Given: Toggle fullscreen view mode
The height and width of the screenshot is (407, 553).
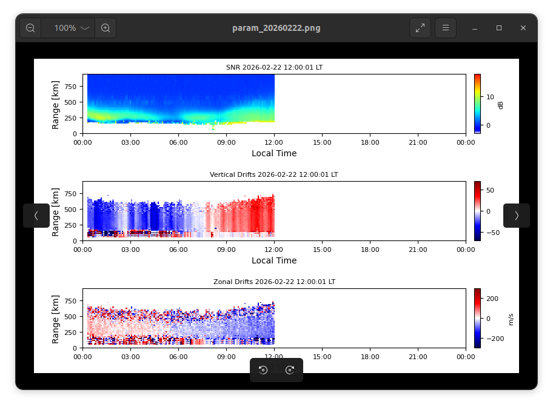Looking at the screenshot, I should (x=420, y=28).
